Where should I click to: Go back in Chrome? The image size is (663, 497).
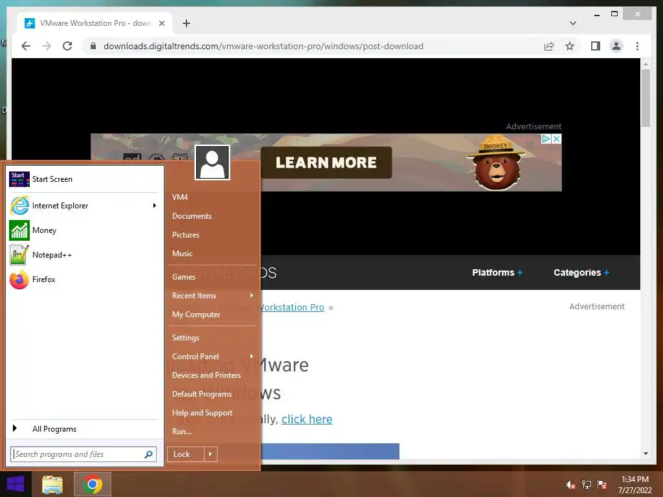pyautogui.click(x=26, y=46)
